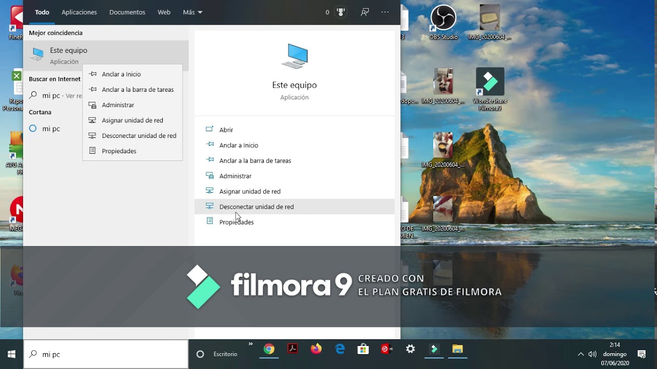The image size is (657, 369).
Task: Click Asignar unidad de red in right pane
Action: (295, 191)
